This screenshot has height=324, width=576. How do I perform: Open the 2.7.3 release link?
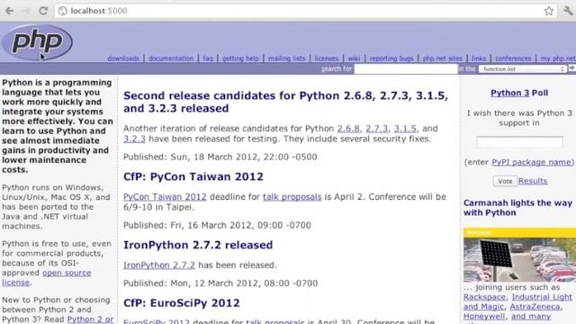pyautogui.click(x=376, y=129)
